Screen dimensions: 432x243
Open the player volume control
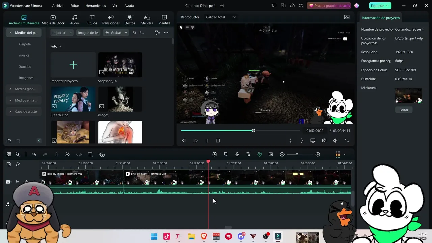pyautogui.click(x=335, y=141)
